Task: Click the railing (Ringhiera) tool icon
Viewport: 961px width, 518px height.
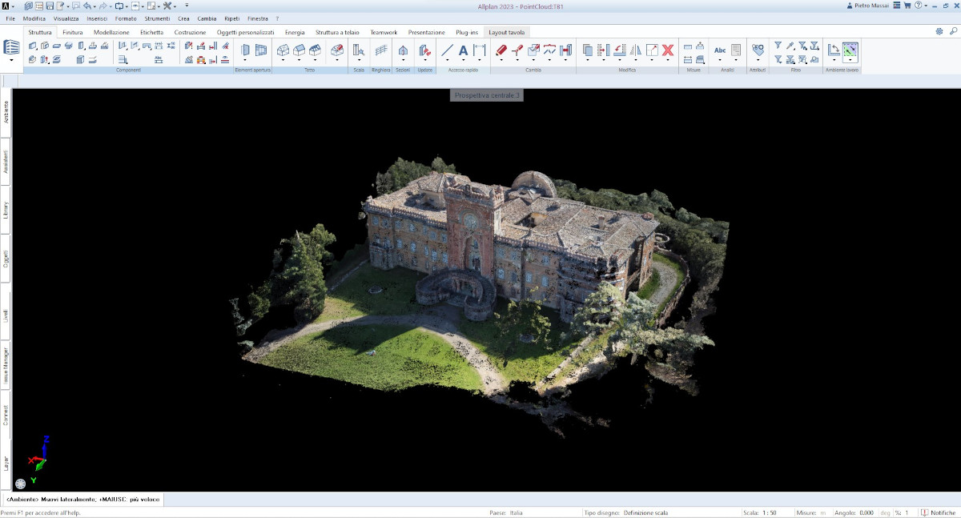Action: (x=381, y=50)
